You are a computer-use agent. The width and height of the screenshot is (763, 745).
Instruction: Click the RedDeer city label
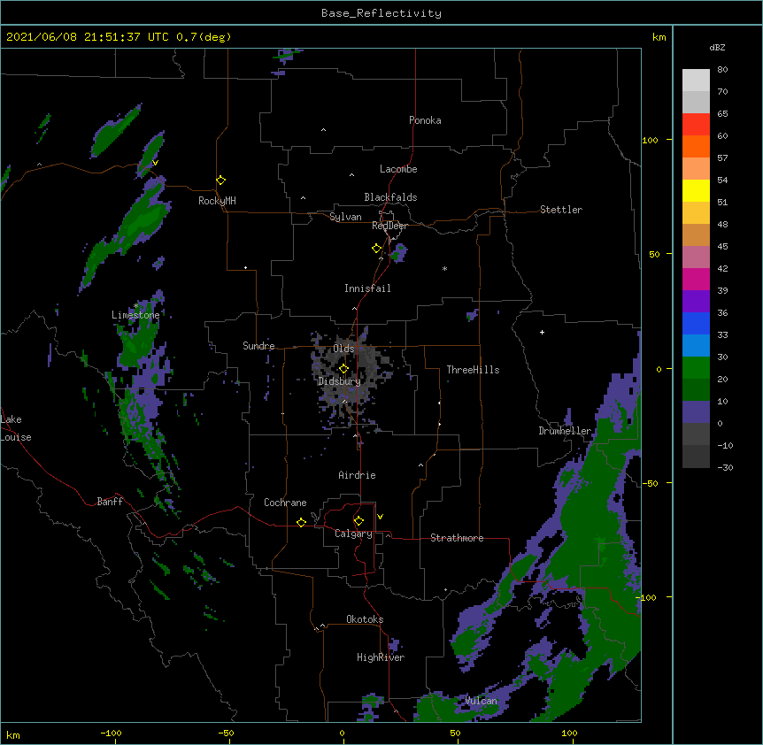[x=389, y=226]
